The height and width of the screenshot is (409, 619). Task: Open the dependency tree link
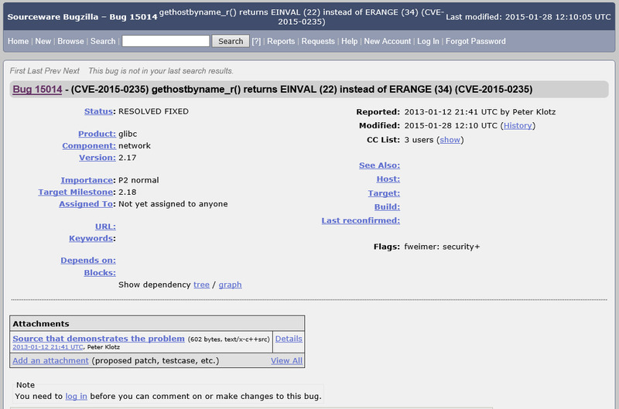tap(201, 285)
